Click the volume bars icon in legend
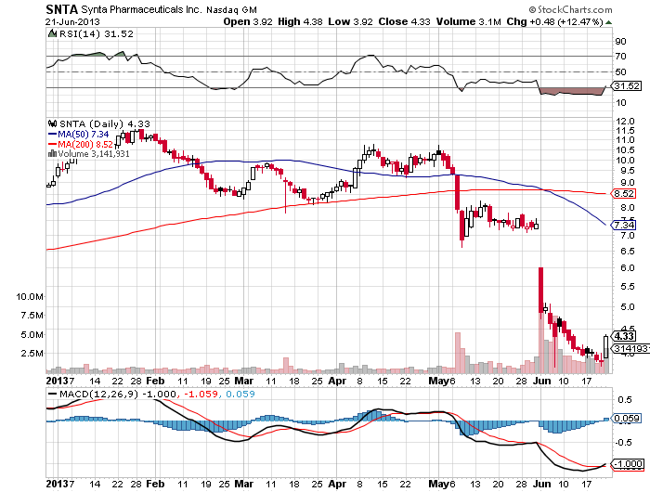The width and height of the screenshot is (650, 492). pos(52,153)
